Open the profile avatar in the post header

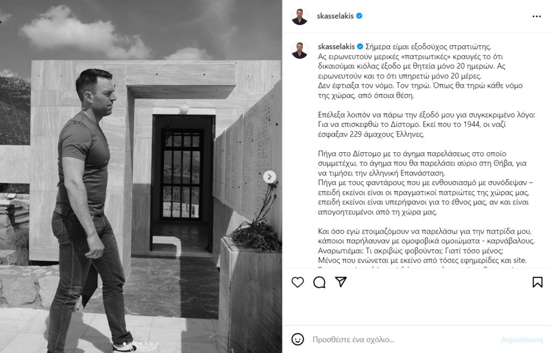[x=300, y=16]
